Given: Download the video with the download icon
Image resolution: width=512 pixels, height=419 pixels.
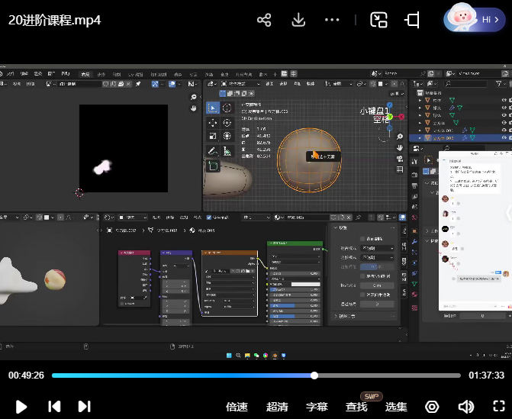Looking at the screenshot, I should click(298, 20).
